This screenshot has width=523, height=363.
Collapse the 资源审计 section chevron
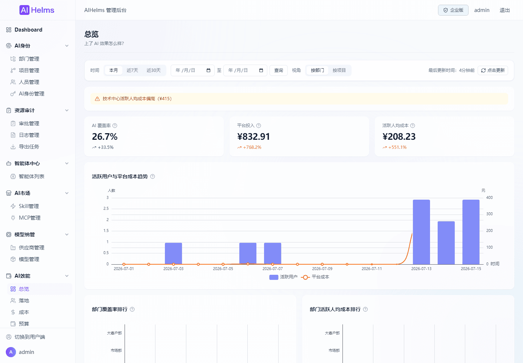coord(67,110)
